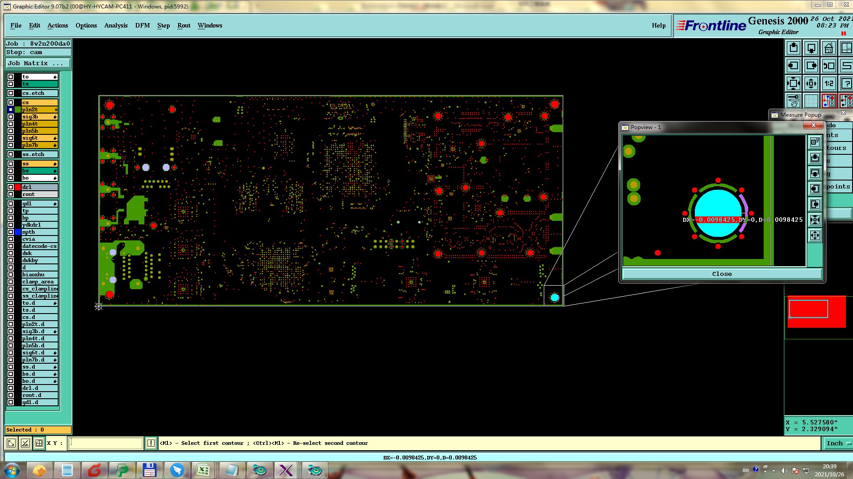Toggle checkbox for pln2t layer
The height and width of the screenshot is (479, 853).
point(11,110)
